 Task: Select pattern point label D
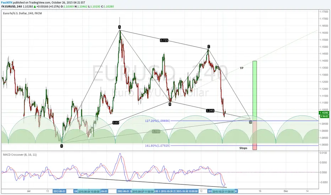(x=251, y=122)
